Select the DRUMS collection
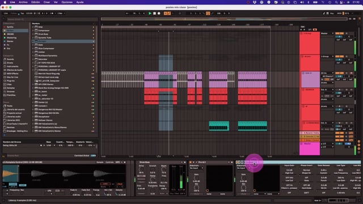This screenshot has width=363, height=204. click(10, 34)
